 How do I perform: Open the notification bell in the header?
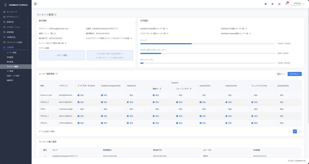[x=286, y=4]
